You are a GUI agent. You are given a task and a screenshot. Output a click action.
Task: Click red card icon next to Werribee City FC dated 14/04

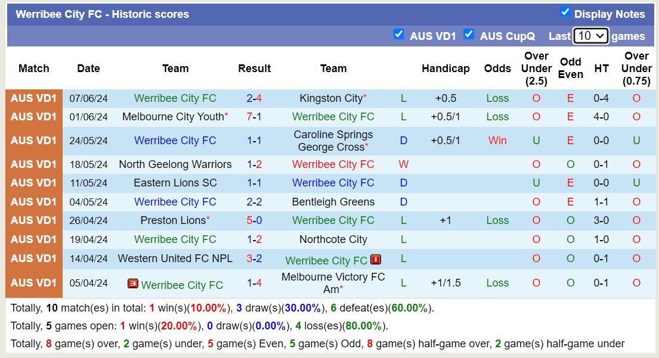[376, 260]
